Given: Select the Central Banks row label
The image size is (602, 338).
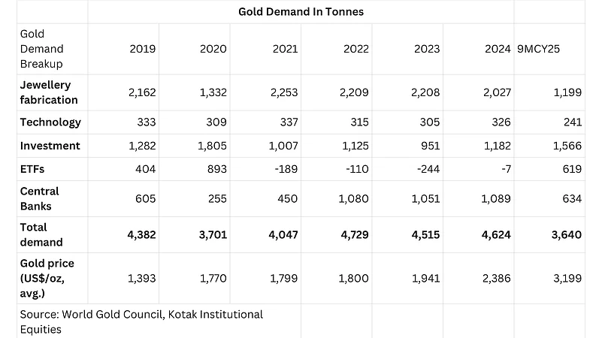Looking at the screenshot, I should tap(40, 198).
